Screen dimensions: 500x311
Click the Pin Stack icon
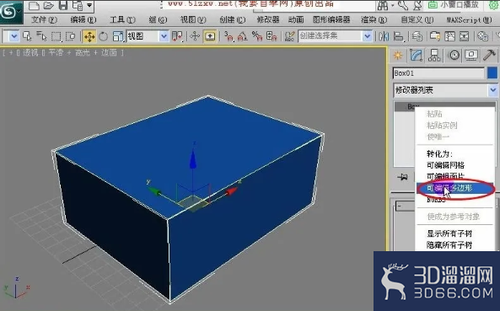tap(403, 176)
